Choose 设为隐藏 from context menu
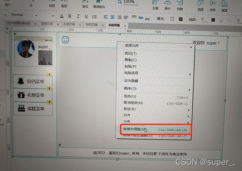This screenshot has height=171, width=242. click(x=131, y=81)
